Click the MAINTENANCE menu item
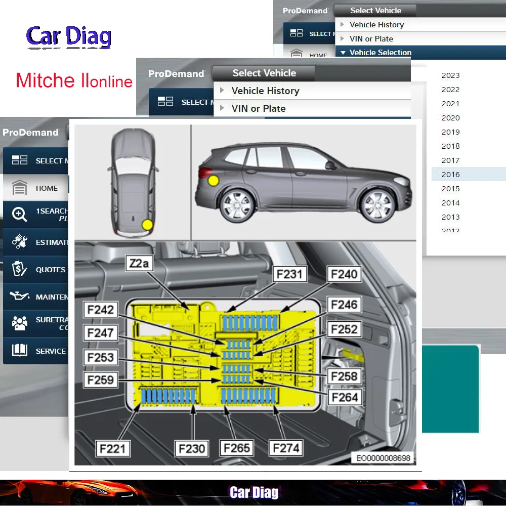The image size is (506, 506). pos(35,297)
